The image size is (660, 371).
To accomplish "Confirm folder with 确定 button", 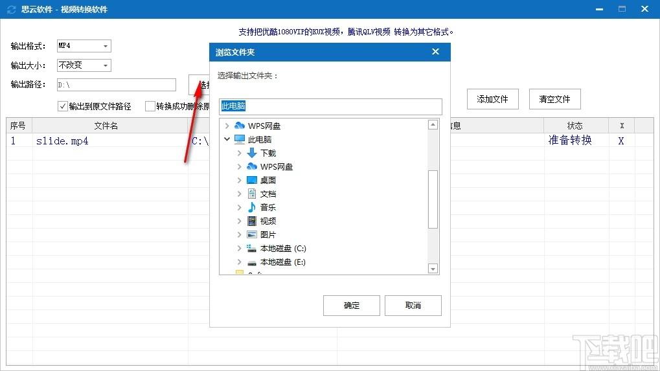I will click(x=352, y=306).
